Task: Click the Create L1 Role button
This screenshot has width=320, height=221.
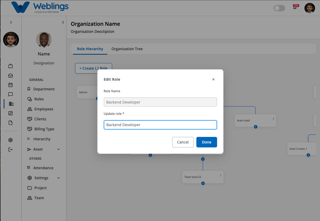Action: [x=93, y=68]
